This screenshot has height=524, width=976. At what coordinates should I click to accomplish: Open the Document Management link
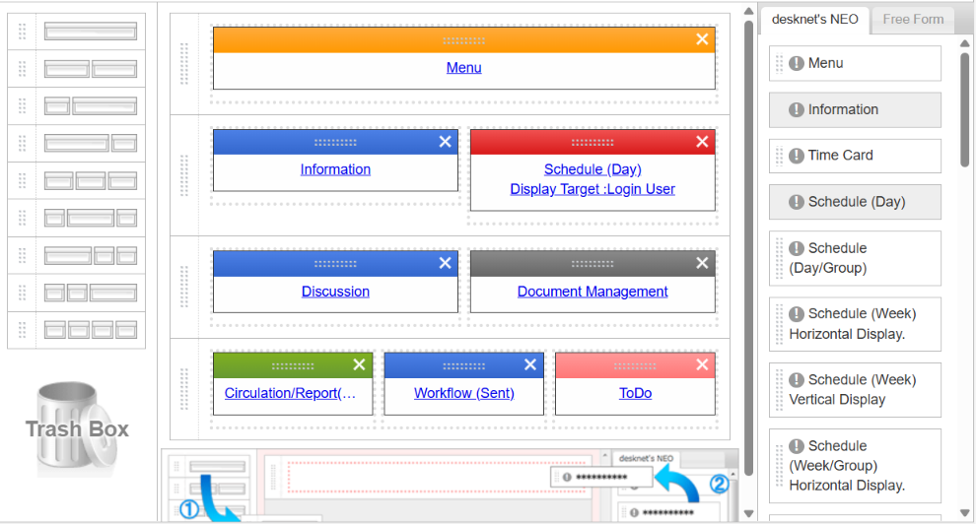tap(593, 292)
